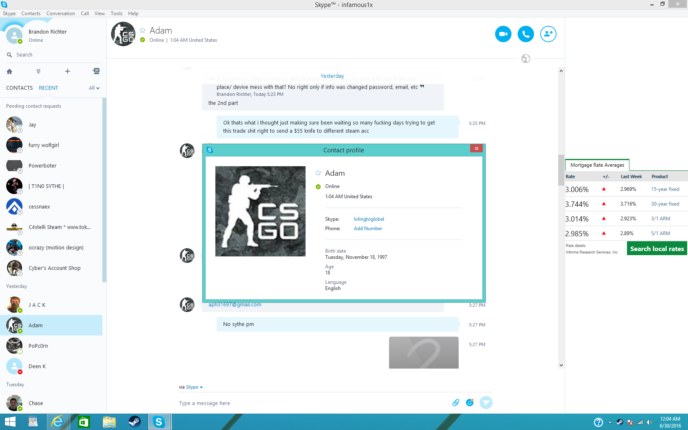Open the Call menu

pos(85,14)
